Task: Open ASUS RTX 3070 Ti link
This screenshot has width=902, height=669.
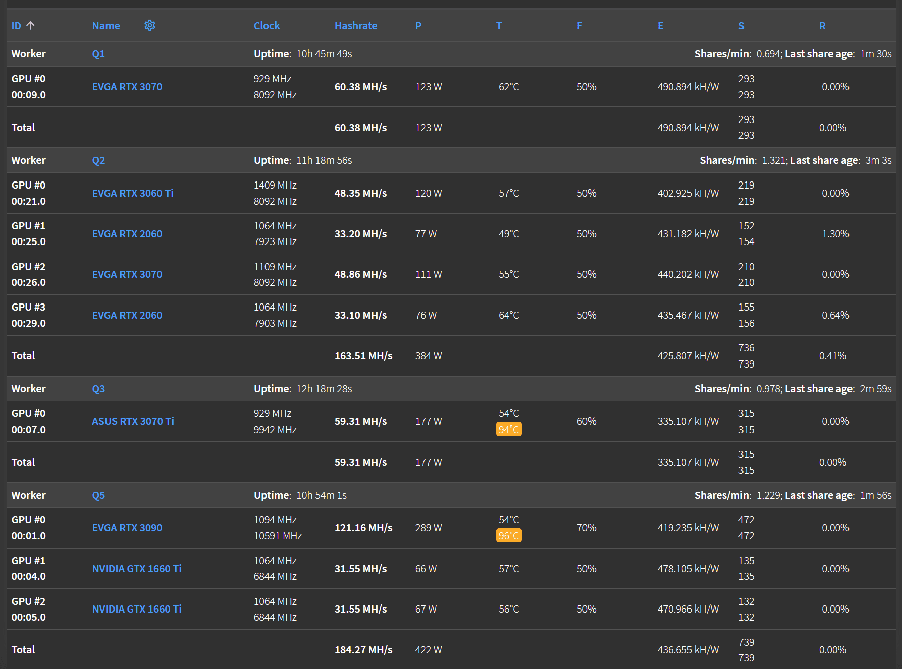Action: (133, 421)
